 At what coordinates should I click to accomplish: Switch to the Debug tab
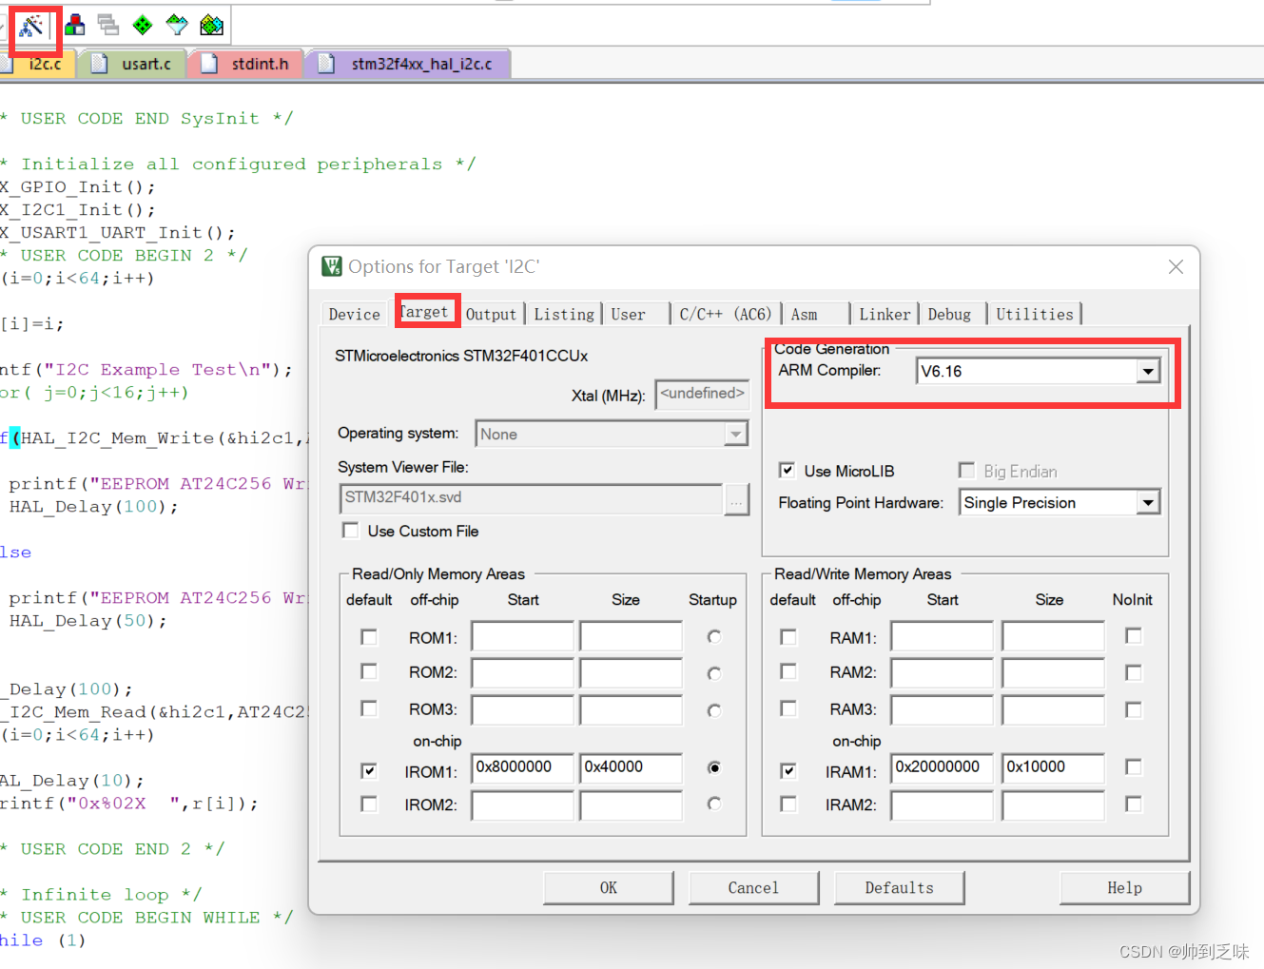coord(949,314)
